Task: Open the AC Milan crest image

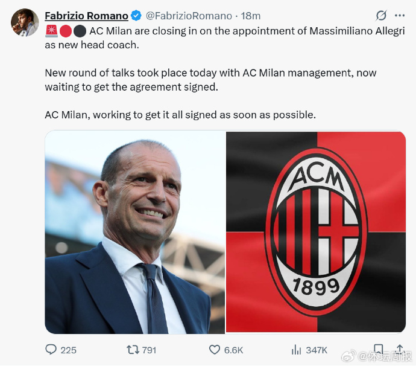Action: 316,232
